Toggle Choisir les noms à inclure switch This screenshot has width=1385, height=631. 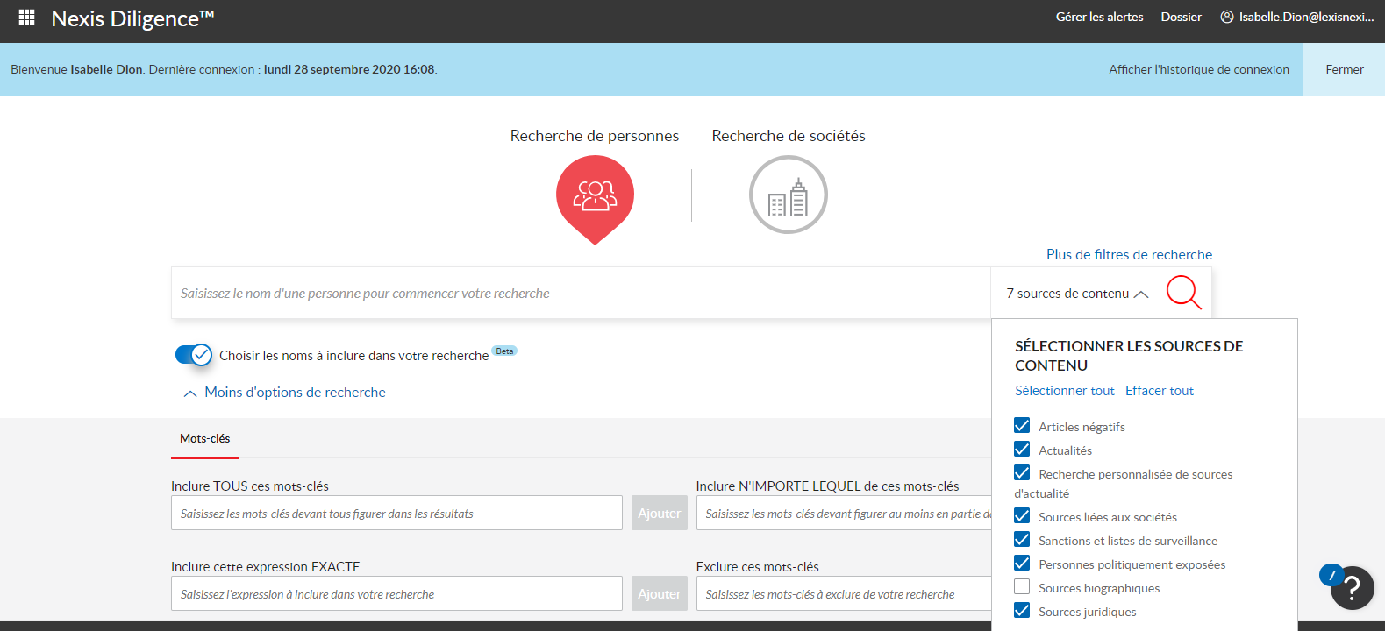tap(194, 354)
